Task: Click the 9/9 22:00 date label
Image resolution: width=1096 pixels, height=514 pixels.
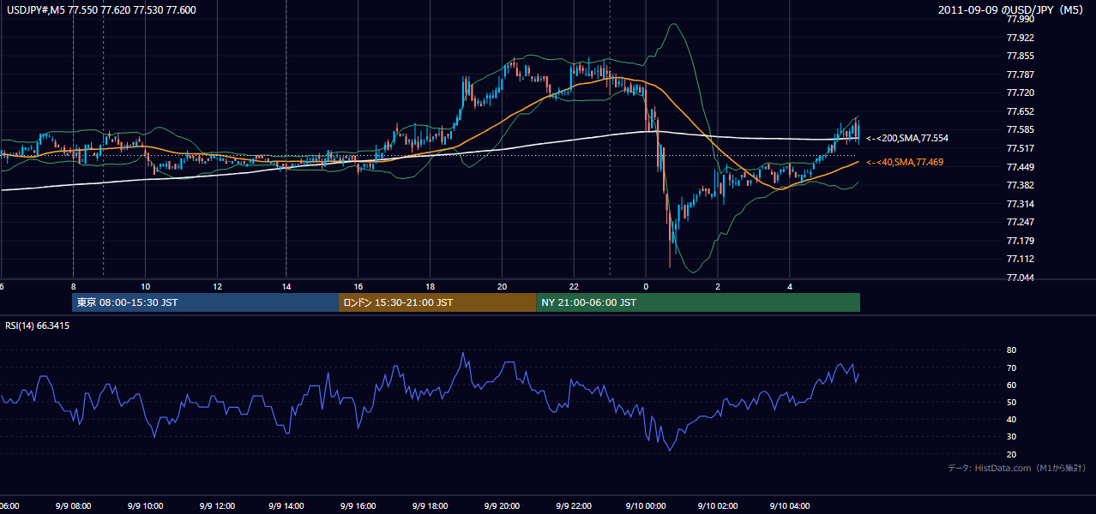Action: 575,506
